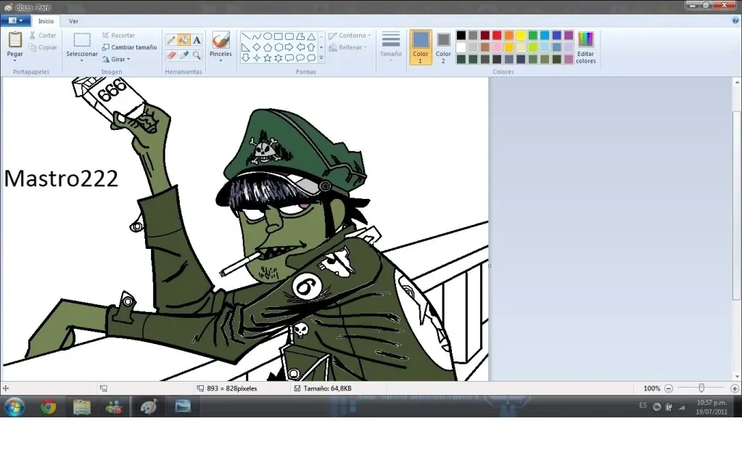The height and width of the screenshot is (450, 742).
Task: Switch to the Inicio tab
Action: coord(46,21)
